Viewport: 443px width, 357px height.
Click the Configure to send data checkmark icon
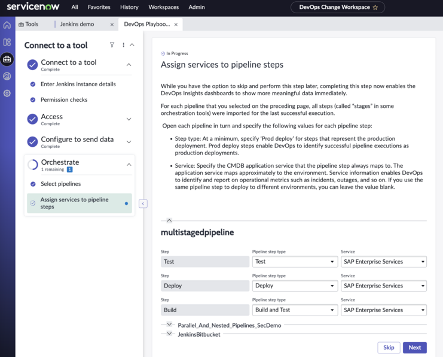(32, 142)
